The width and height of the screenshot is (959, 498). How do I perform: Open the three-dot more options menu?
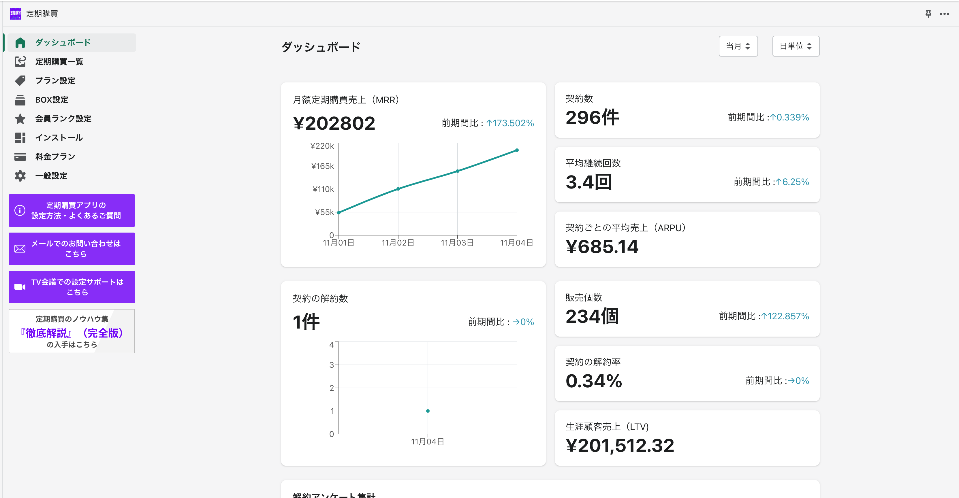point(944,14)
